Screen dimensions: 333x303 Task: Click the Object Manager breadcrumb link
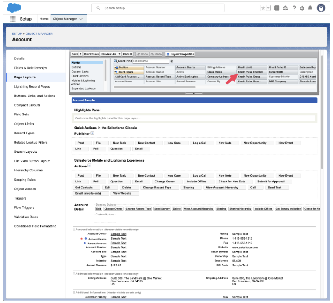39,34
